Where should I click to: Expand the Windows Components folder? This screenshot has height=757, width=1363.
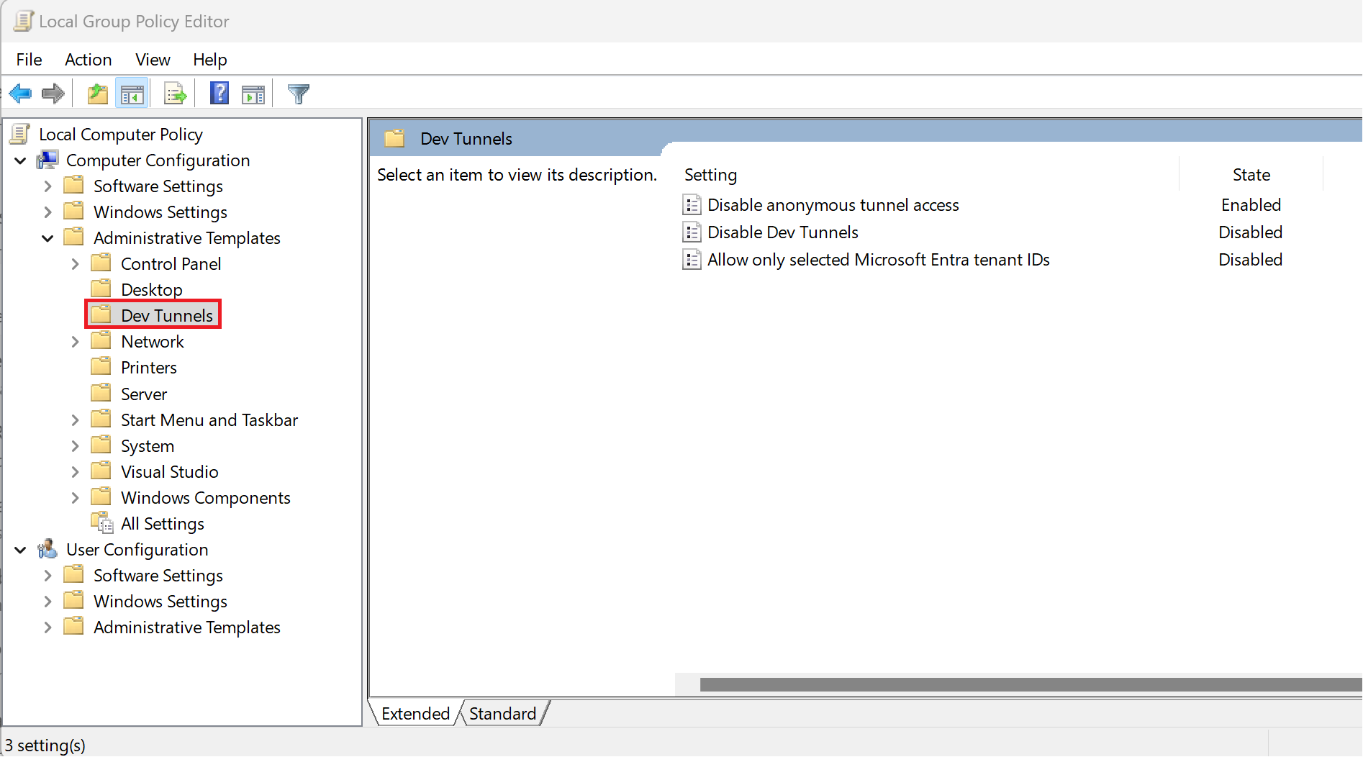75,497
